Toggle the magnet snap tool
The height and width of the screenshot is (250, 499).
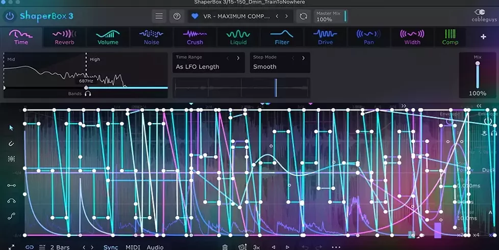pos(11,144)
